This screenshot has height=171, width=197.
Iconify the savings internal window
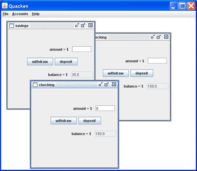77,25
